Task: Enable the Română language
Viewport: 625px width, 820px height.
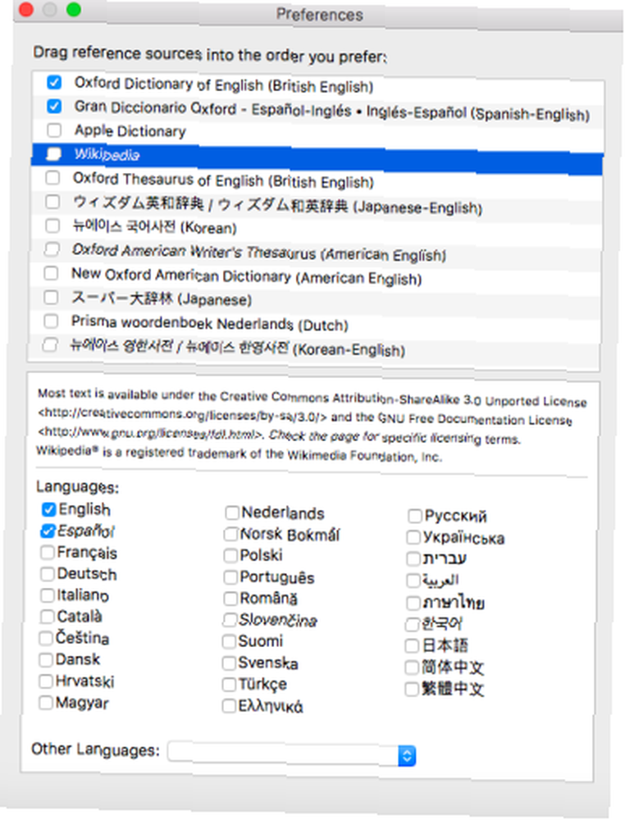Action: pyautogui.click(x=230, y=599)
